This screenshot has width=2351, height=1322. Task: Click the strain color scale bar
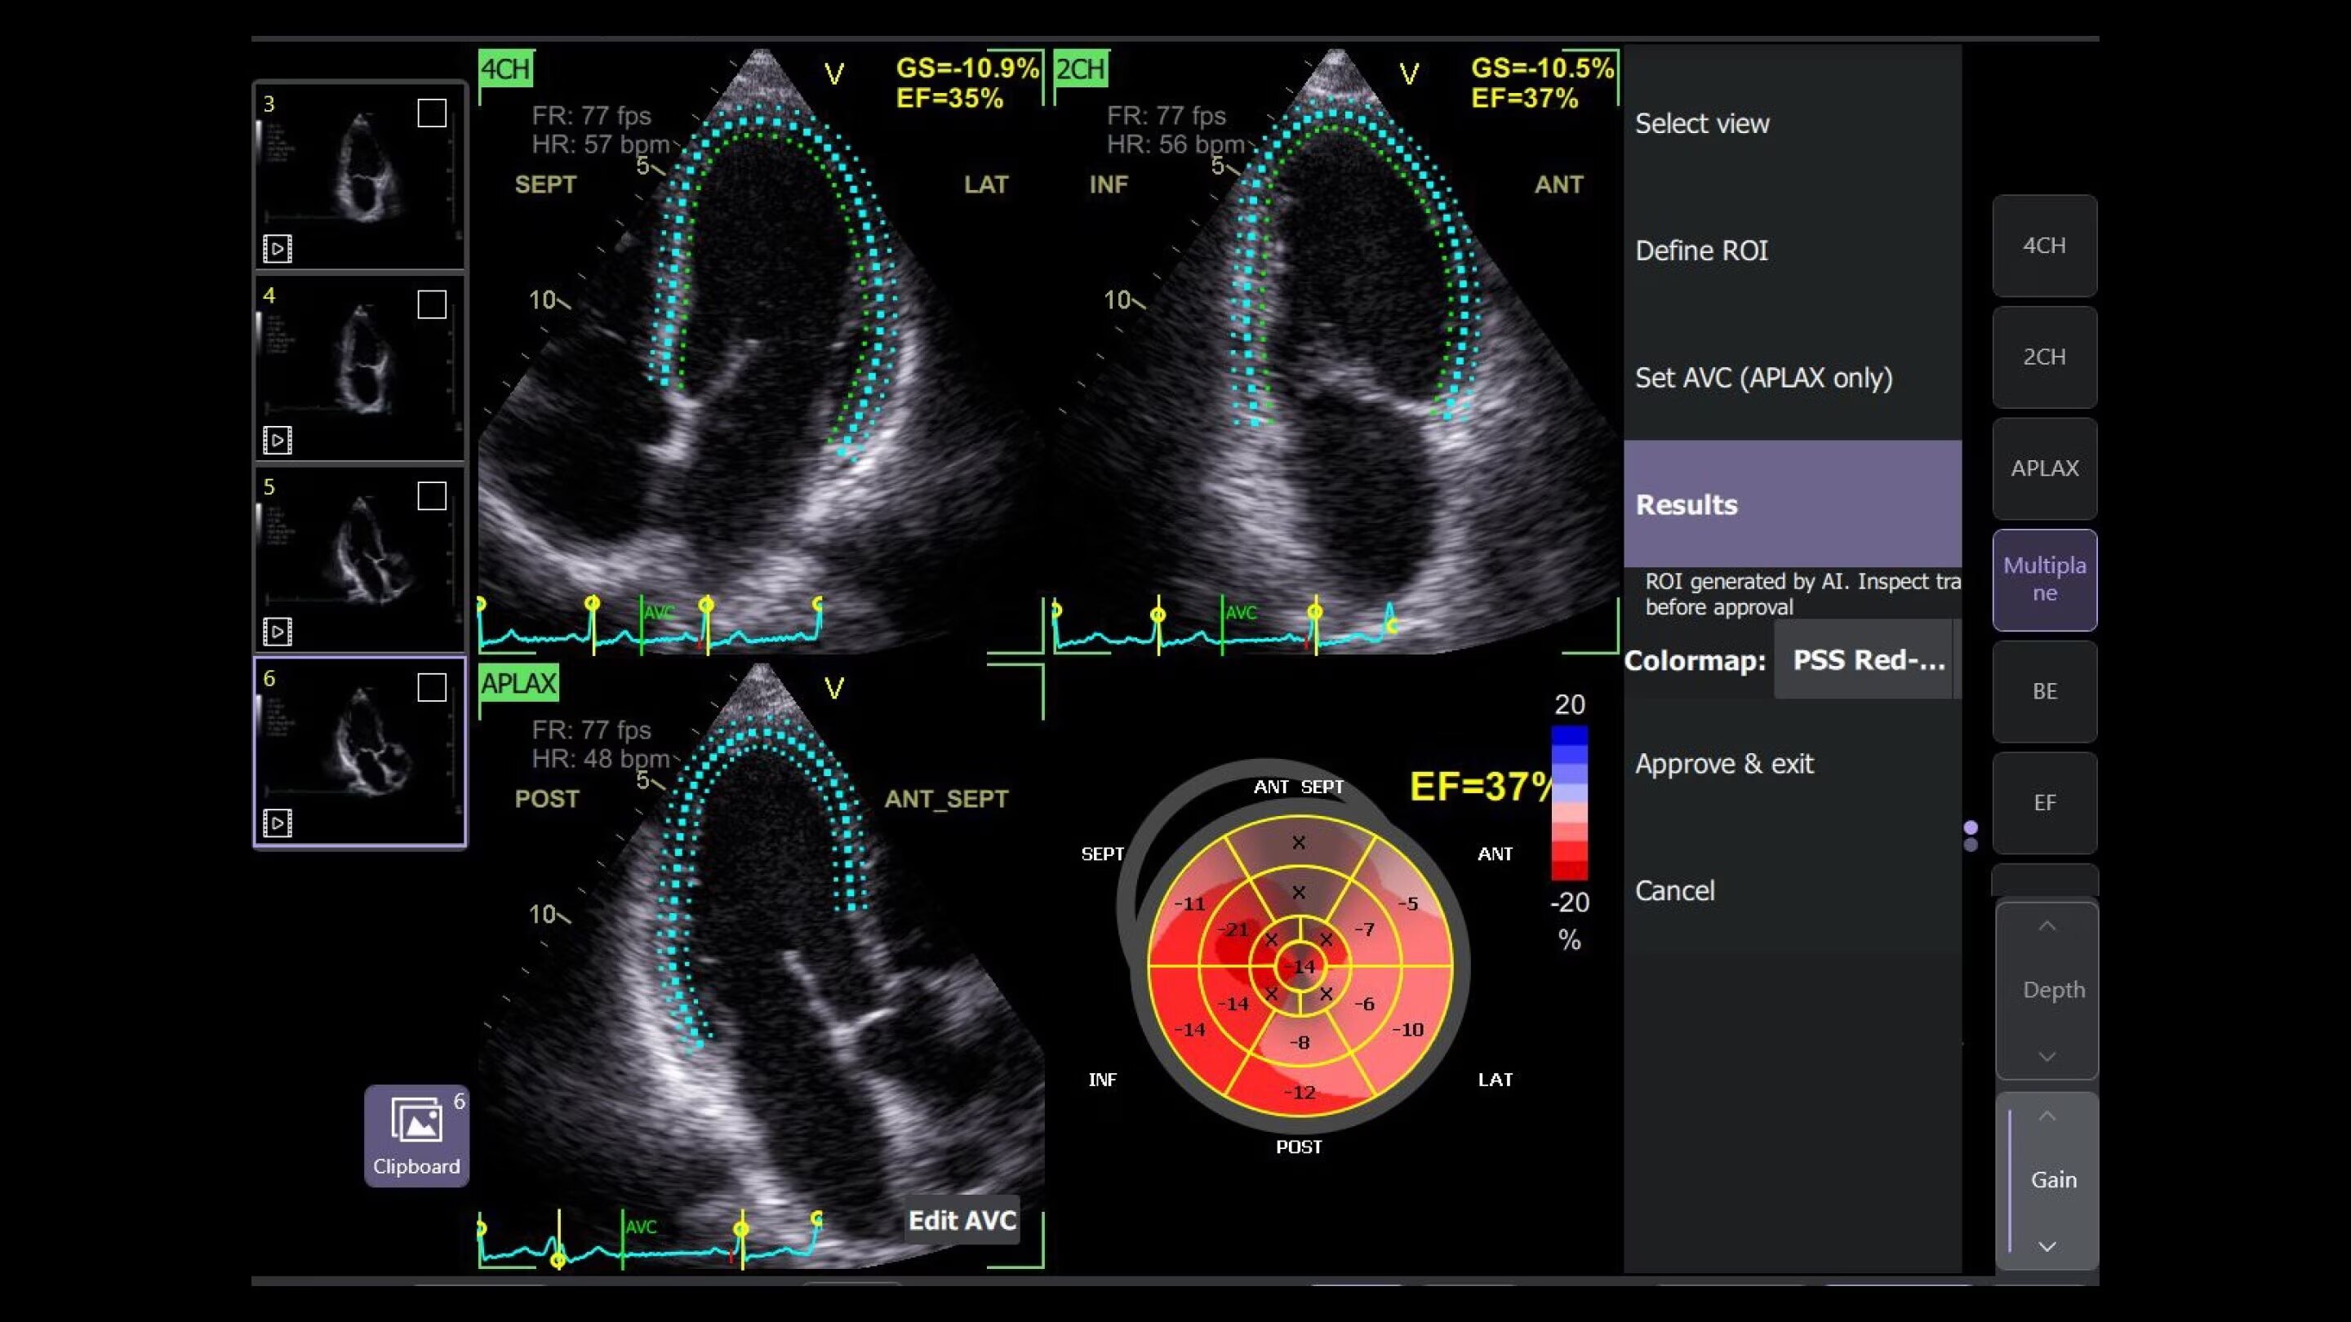1569,803
